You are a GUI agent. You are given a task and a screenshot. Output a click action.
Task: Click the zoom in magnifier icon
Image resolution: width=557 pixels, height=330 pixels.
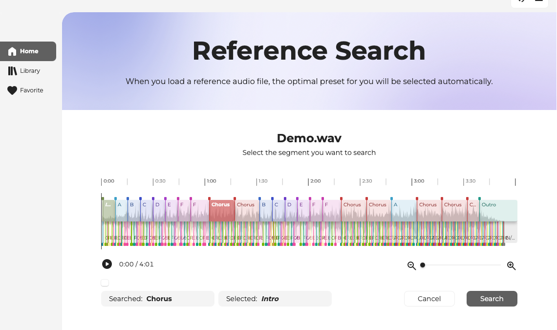[x=511, y=265]
